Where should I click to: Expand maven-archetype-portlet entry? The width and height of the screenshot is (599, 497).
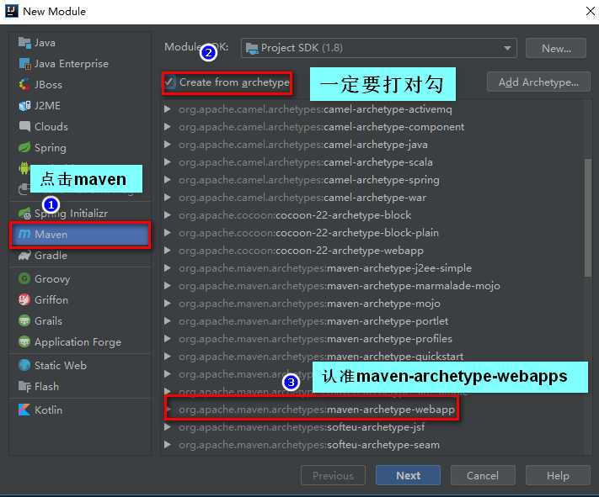167,321
